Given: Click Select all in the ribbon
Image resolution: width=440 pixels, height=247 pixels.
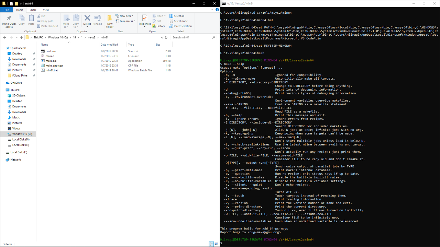Looking at the screenshot, I should coord(179,16).
